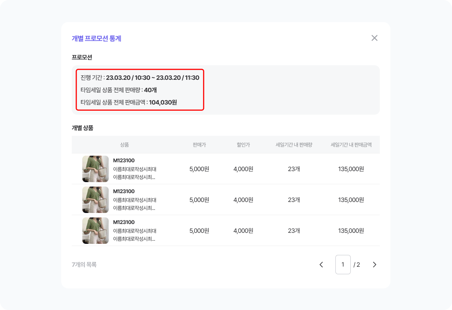
Task: Click the page number input showing 1
Action: [x=343, y=265]
